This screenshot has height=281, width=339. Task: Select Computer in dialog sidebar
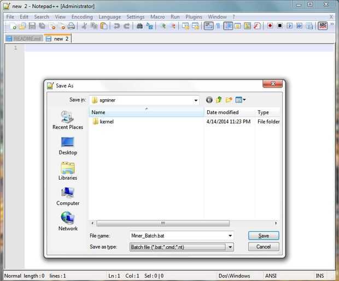68,196
